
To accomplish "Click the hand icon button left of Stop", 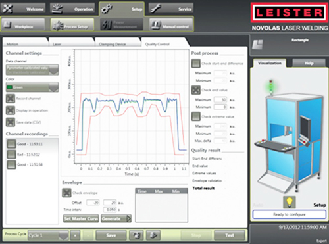I will click(153, 235).
